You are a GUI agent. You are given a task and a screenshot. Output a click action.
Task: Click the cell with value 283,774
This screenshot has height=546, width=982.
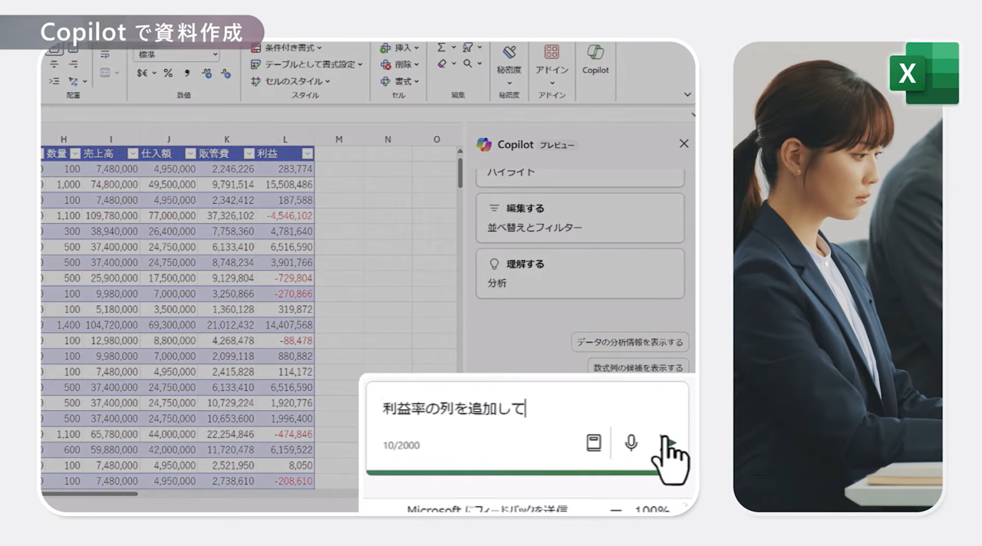click(285, 169)
